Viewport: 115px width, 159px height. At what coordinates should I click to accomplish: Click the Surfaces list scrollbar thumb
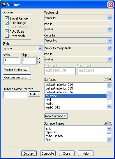(109, 95)
